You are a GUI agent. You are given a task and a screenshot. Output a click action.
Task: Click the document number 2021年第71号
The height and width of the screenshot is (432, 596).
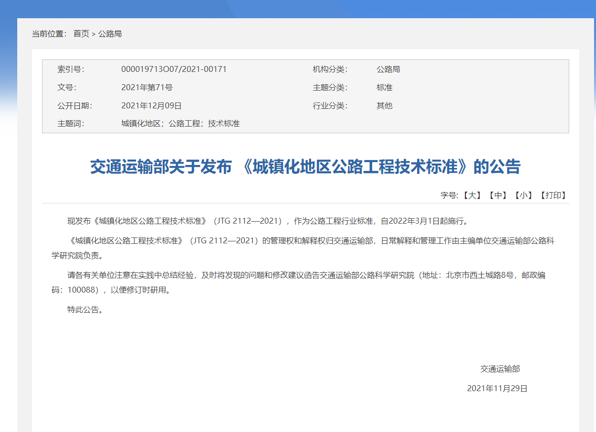[147, 87]
